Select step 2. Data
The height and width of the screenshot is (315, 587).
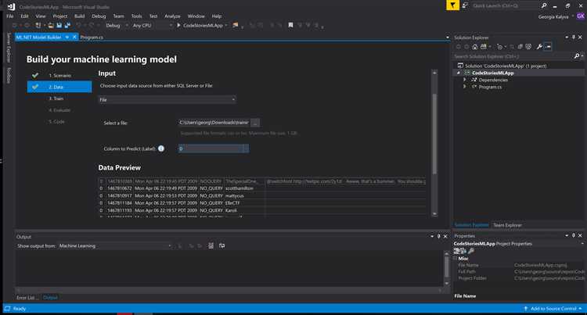(x=60, y=87)
